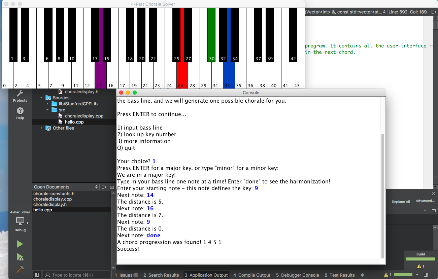The image size is (438, 279).
Task: Open Projects mode in the left sidebar
Action: coord(20,95)
